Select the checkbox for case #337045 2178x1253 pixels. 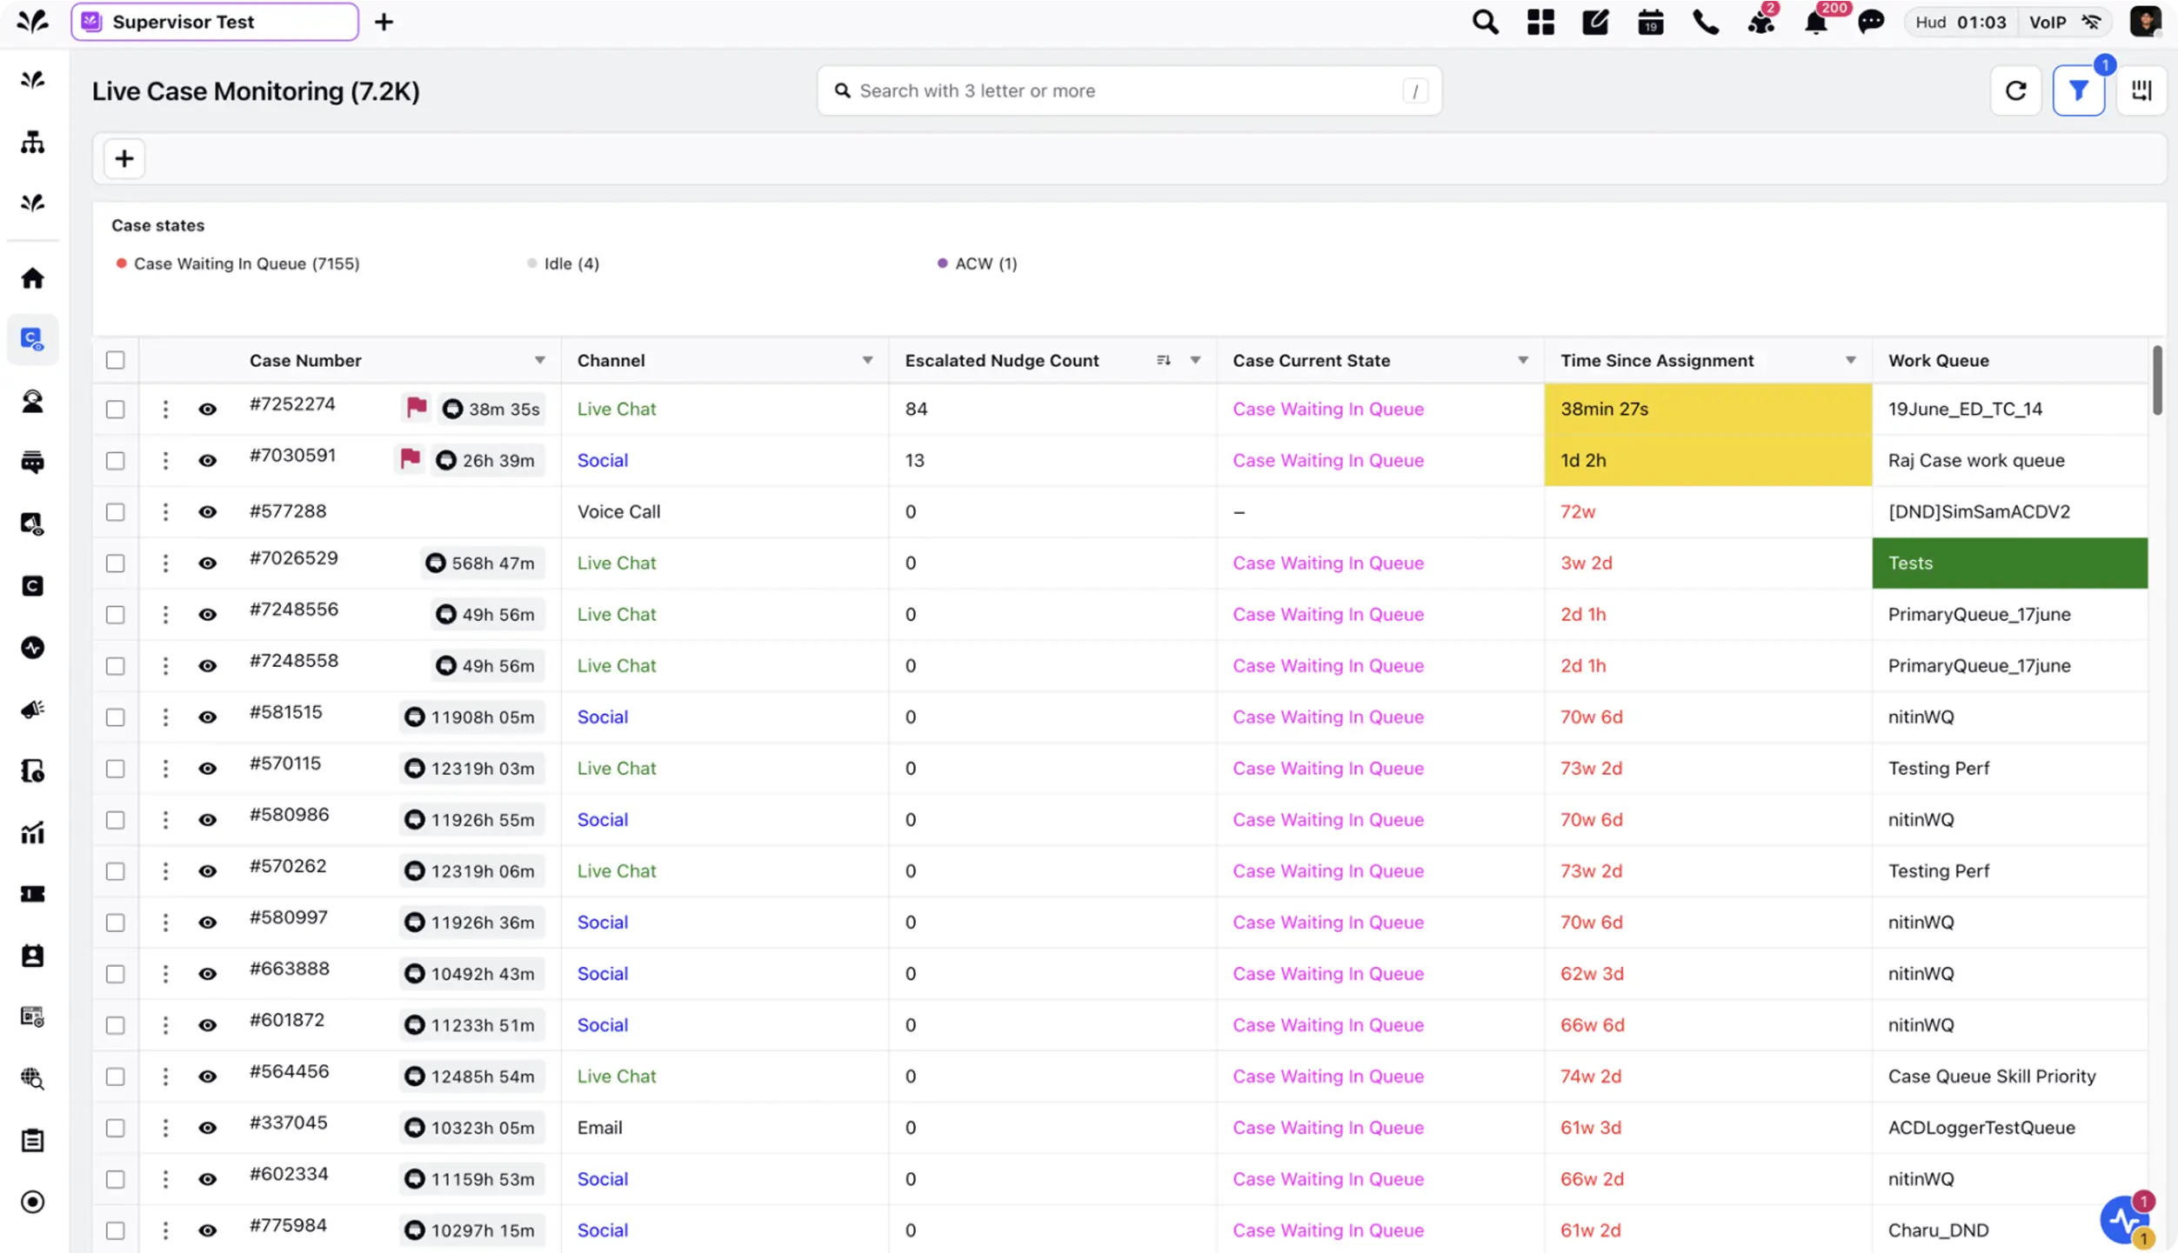[115, 1128]
